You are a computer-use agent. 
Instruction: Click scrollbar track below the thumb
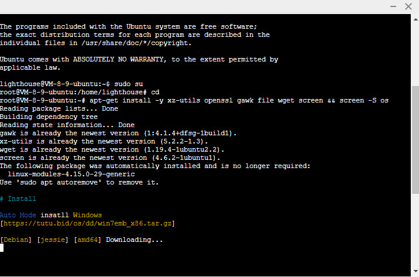(x=415, y=230)
